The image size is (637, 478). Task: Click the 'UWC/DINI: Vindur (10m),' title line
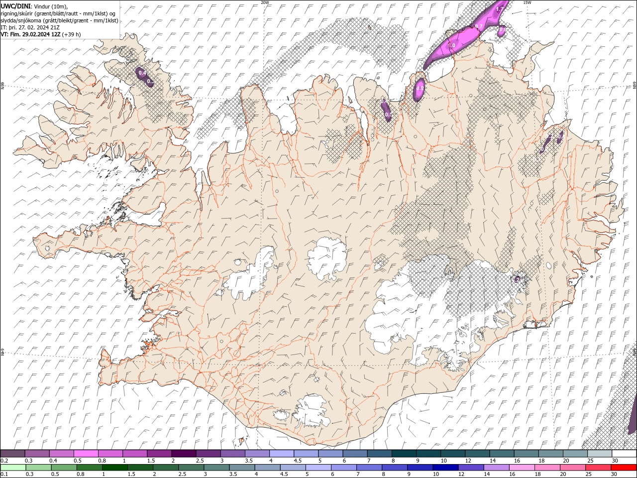click(34, 5)
